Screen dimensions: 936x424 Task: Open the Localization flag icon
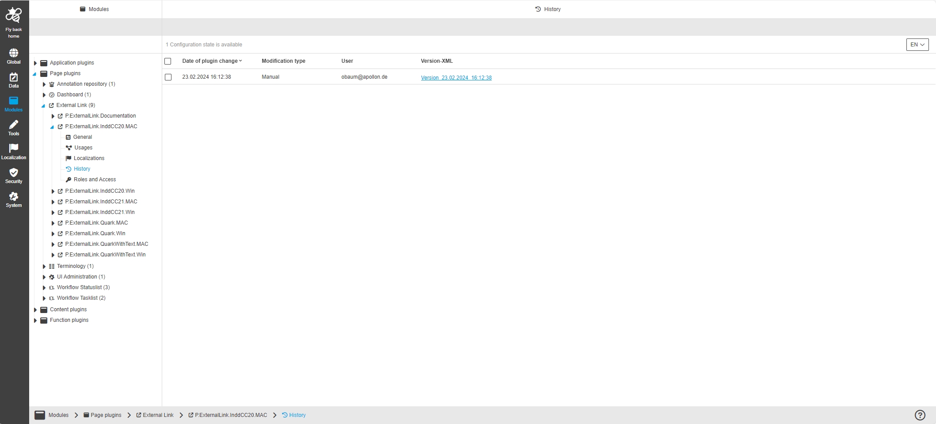(14, 148)
